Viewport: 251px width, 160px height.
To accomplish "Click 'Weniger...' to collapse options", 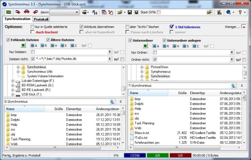I will (231, 27).
